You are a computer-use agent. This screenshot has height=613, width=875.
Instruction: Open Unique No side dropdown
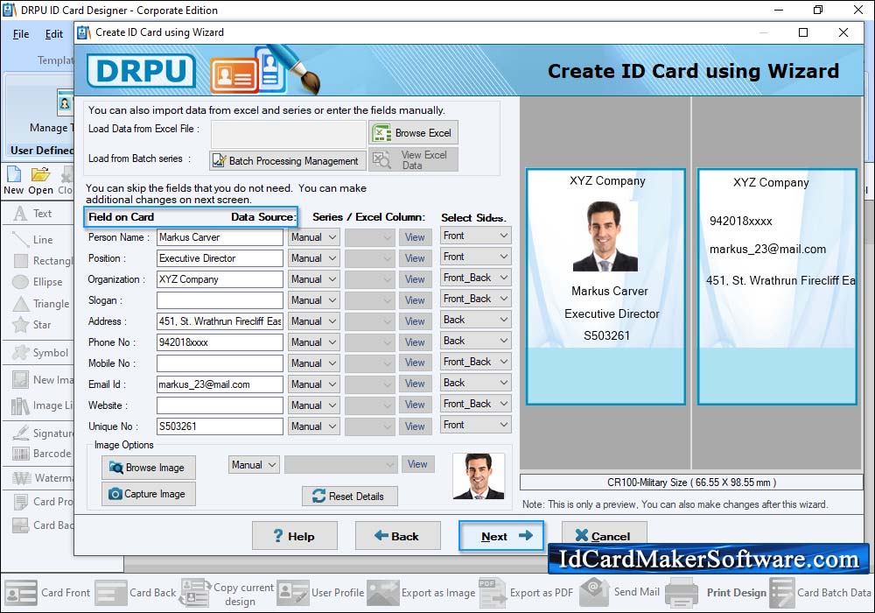coord(475,425)
